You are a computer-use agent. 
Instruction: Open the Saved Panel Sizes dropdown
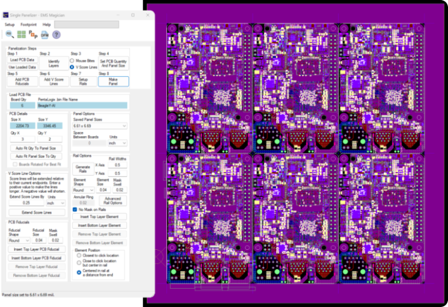[100, 126]
